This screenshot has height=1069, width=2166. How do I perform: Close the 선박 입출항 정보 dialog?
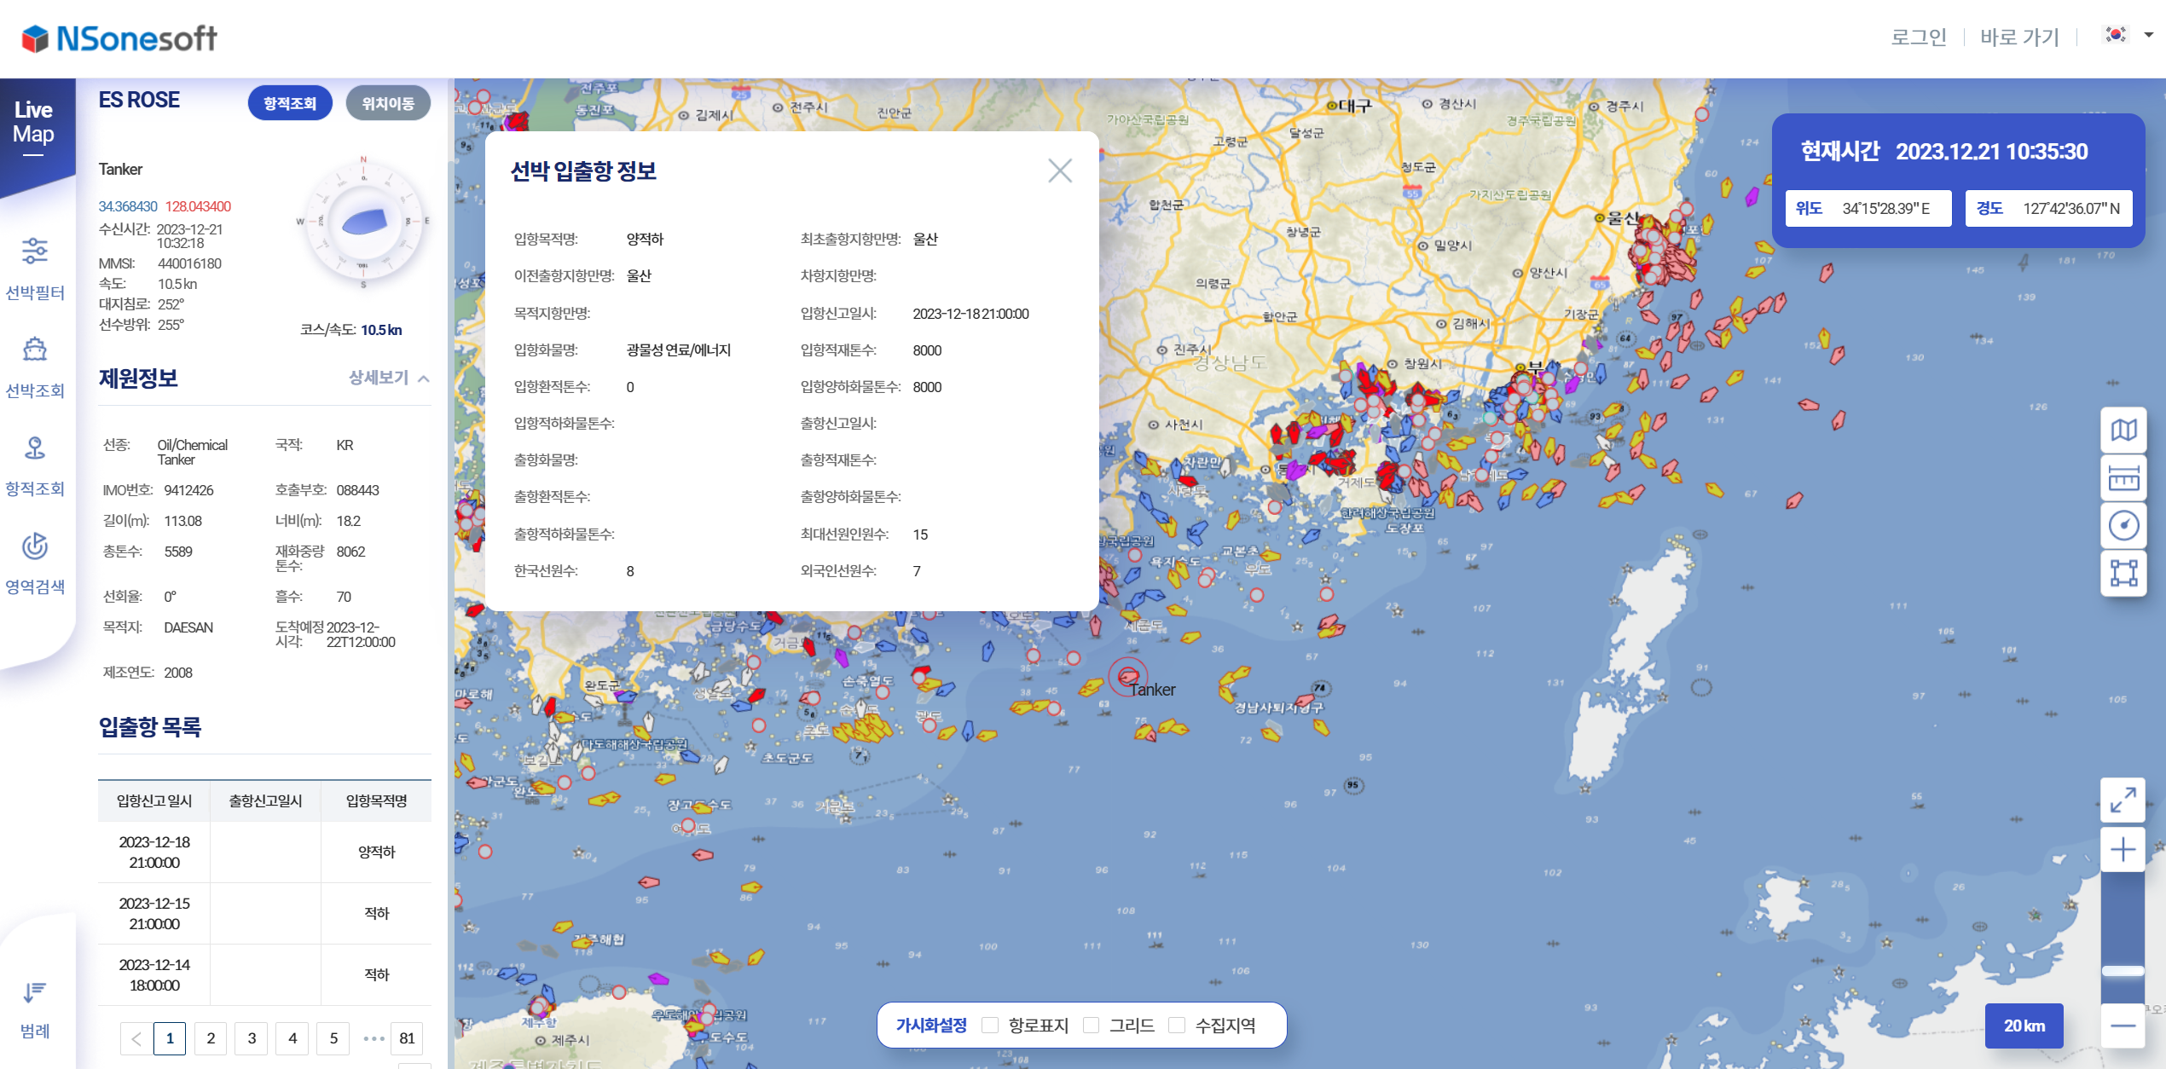point(1060,170)
